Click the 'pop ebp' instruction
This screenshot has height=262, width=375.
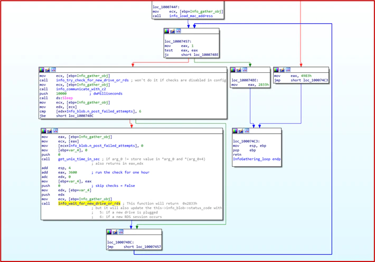(x=245, y=150)
